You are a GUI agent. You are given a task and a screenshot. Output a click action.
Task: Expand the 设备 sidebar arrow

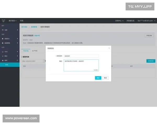(x=18, y=30)
